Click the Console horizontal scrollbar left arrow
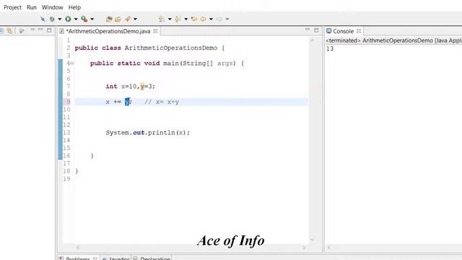Screen dimensions: 462x260 point(329,247)
